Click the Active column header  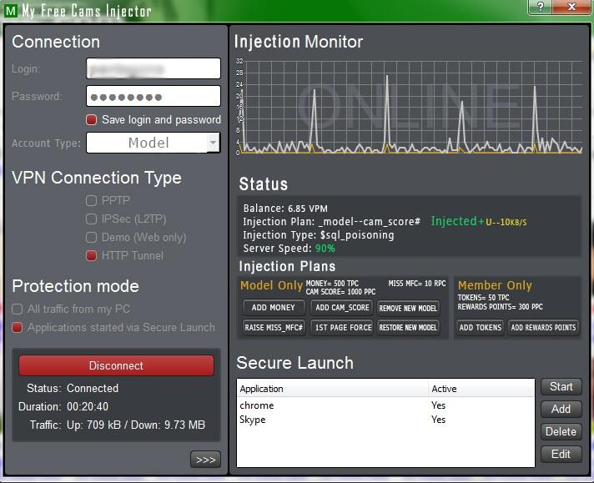(x=481, y=389)
